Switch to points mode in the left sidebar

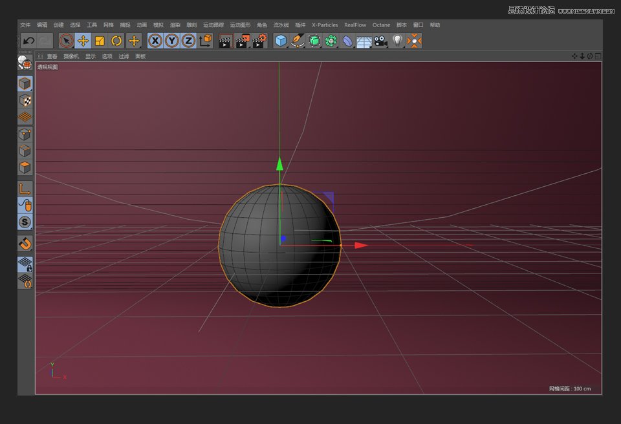[x=25, y=134]
